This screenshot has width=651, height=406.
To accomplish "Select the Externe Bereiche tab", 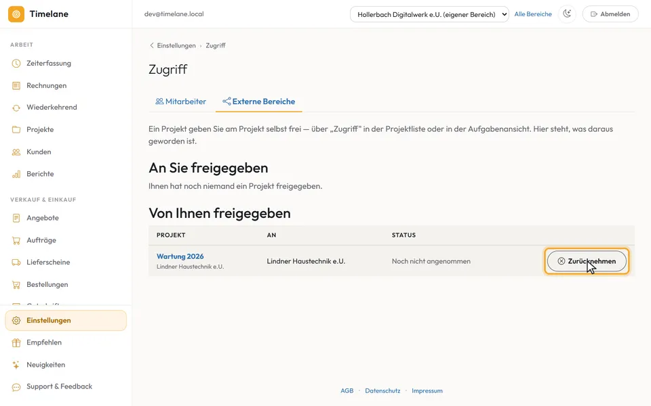I will coord(258,101).
